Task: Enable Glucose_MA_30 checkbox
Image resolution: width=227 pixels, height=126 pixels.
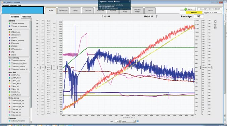Action: click(12, 103)
